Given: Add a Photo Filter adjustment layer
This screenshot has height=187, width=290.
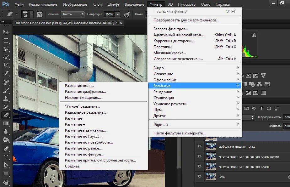Looking at the screenshot, I should click(x=252, y=84).
